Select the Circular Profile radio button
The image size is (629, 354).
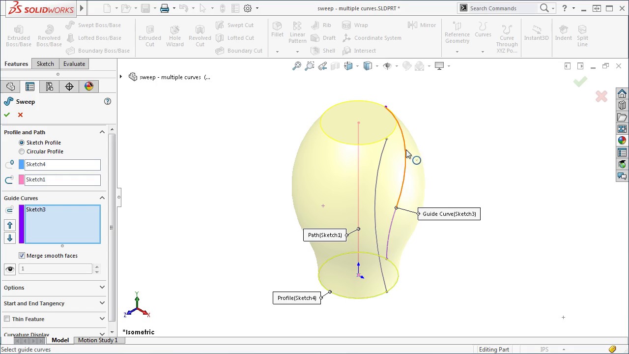pos(22,151)
